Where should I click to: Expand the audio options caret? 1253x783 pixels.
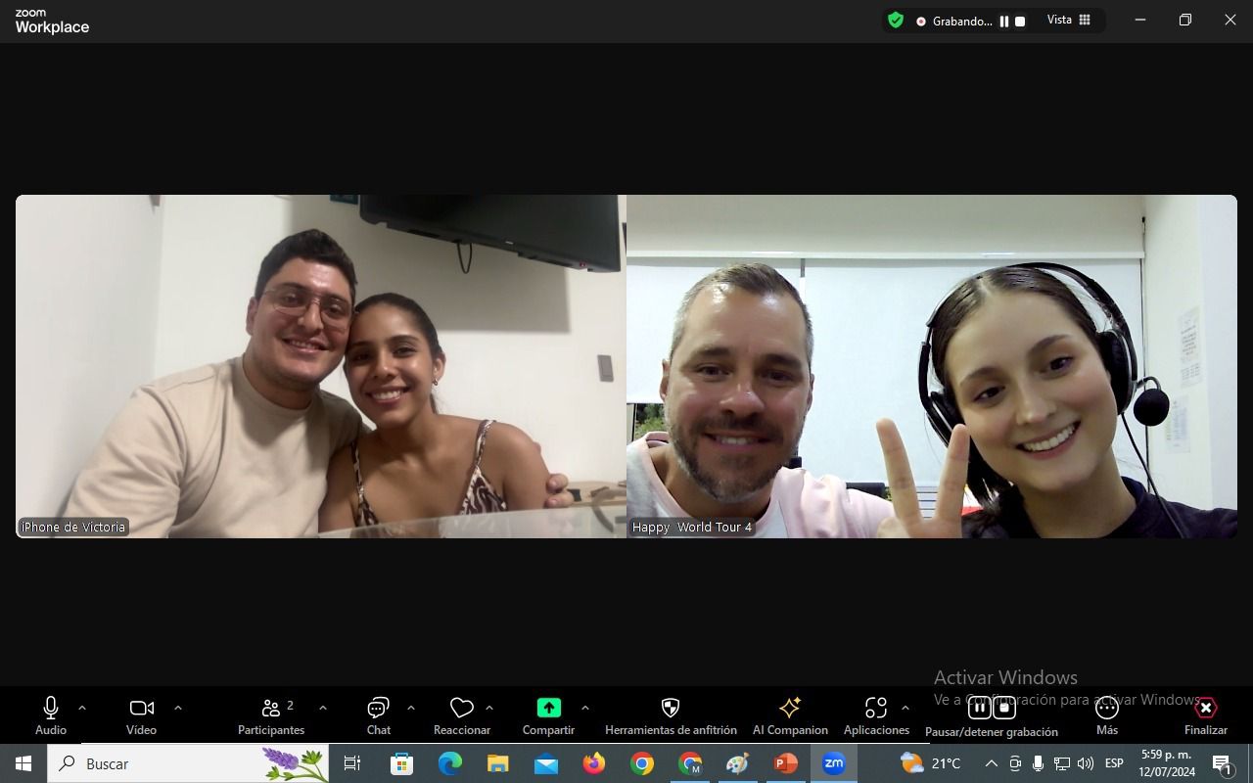pos(82,708)
